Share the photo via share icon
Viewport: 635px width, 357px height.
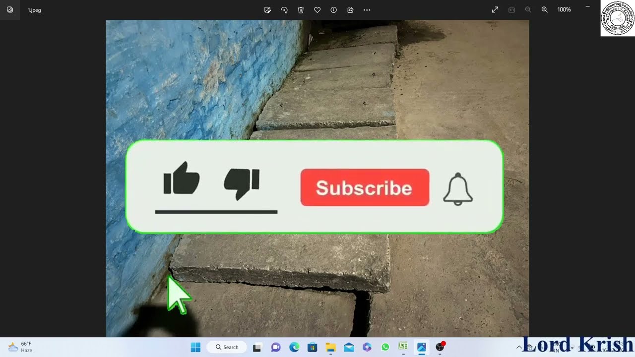pos(350,10)
